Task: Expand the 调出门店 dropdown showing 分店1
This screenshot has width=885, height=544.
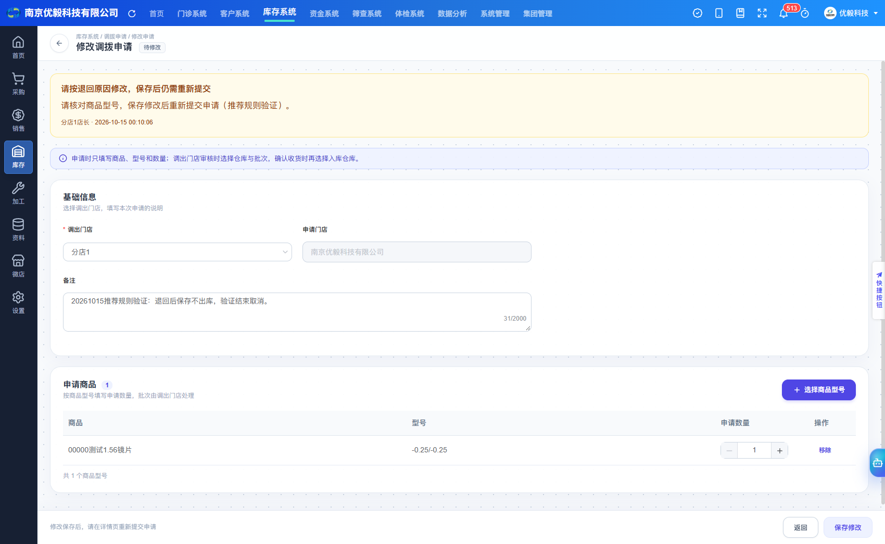Action: click(178, 252)
